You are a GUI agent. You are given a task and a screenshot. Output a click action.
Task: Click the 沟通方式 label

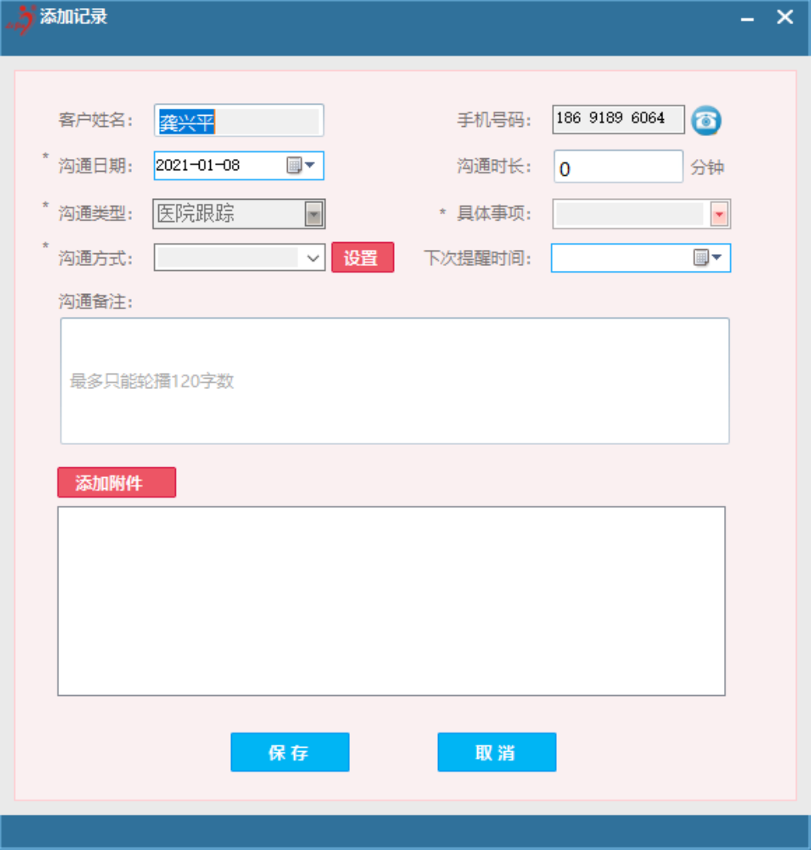point(95,258)
